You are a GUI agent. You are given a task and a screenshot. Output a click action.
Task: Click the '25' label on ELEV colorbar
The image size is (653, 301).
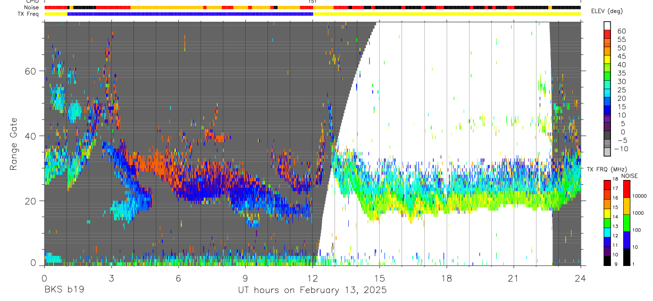pyautogui.click(x=621, y=90)
